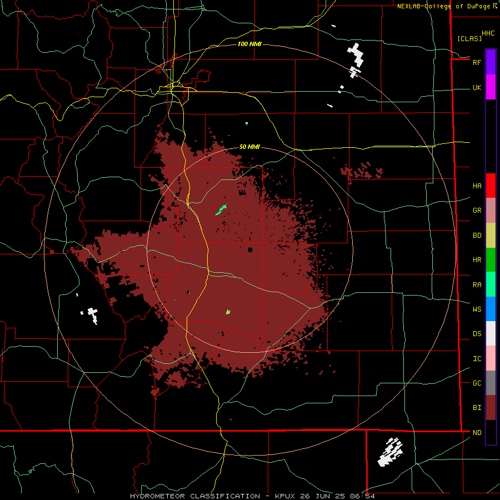Click the RA legend label
The height and width of the screenshot is (500, 500).
point(477,284)
